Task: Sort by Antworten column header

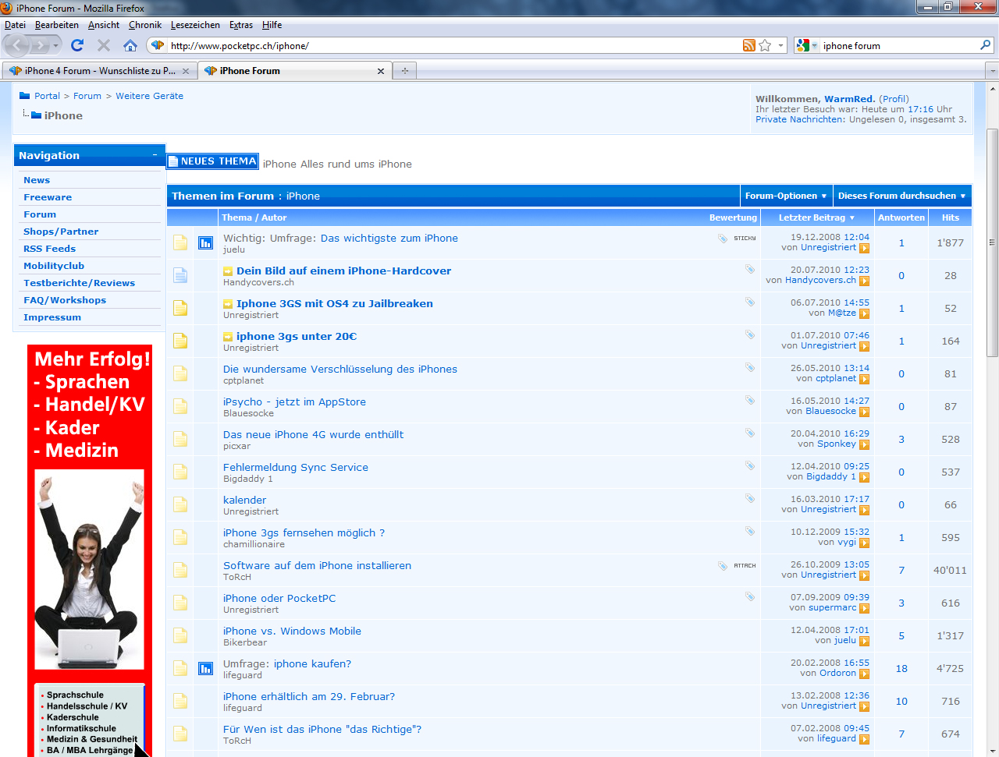Action: (901, 218)
